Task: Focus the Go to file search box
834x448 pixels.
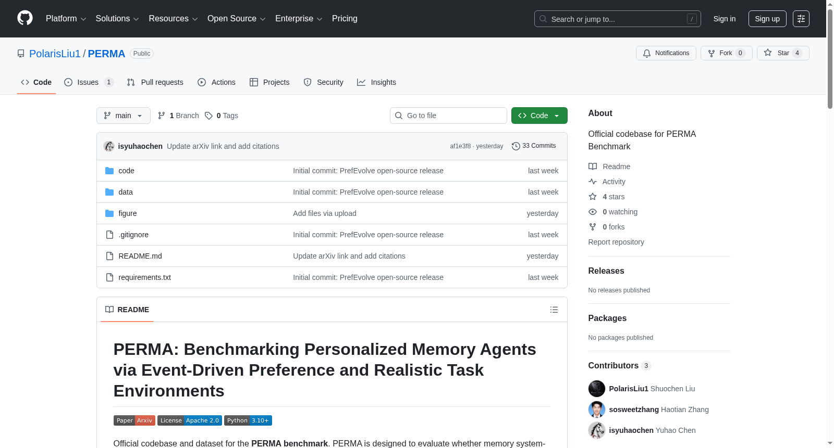Action: pos(448,116)
